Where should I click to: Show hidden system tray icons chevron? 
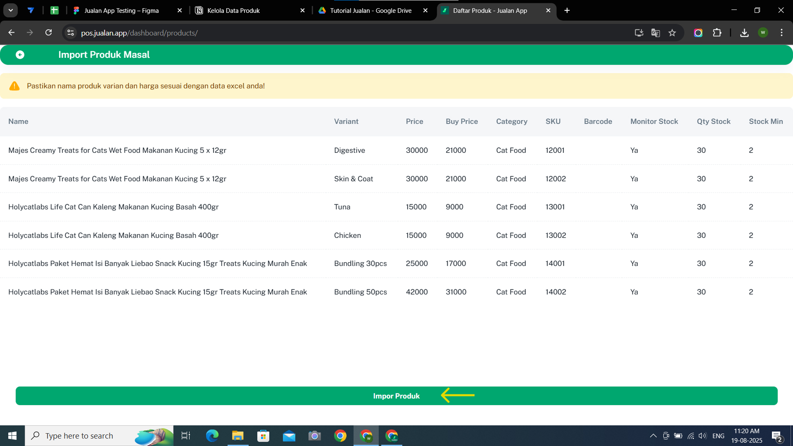[x=653, y=436]
